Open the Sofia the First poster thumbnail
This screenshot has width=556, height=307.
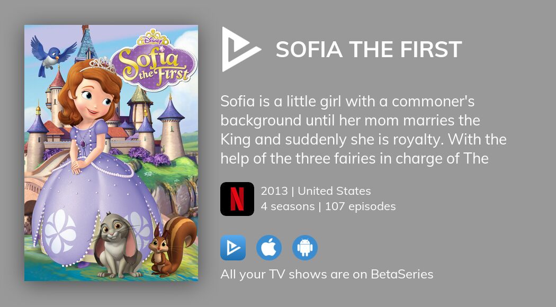111,153
